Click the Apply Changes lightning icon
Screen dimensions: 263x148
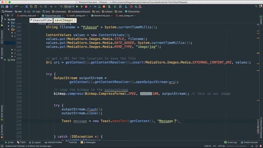point(81,7)
